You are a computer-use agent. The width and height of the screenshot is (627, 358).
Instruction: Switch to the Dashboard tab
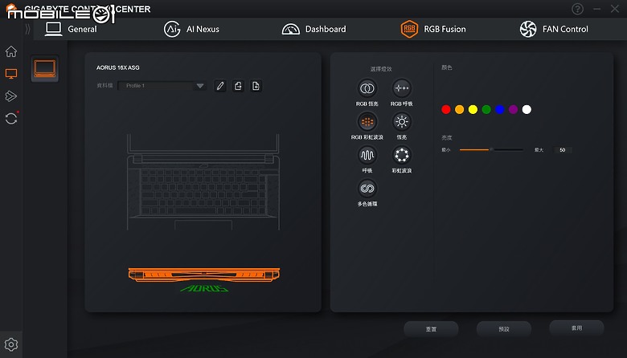(x=313, y=29)
